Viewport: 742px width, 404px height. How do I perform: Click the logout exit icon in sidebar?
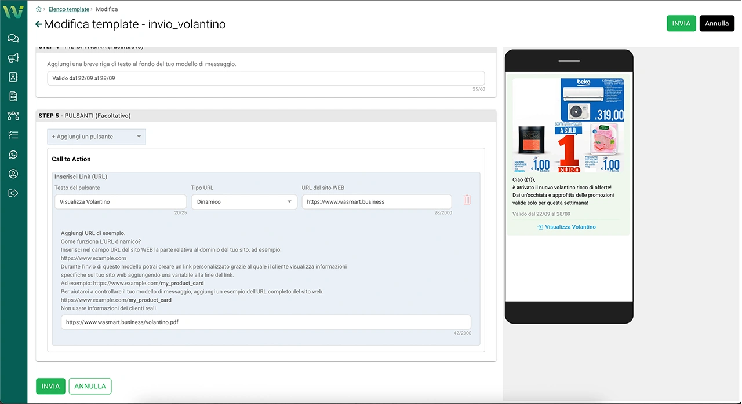point(13,193)
